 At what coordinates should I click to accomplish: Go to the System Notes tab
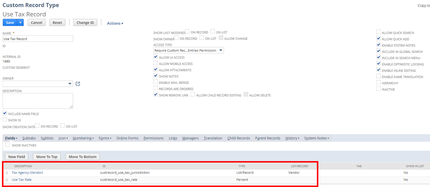316,138
